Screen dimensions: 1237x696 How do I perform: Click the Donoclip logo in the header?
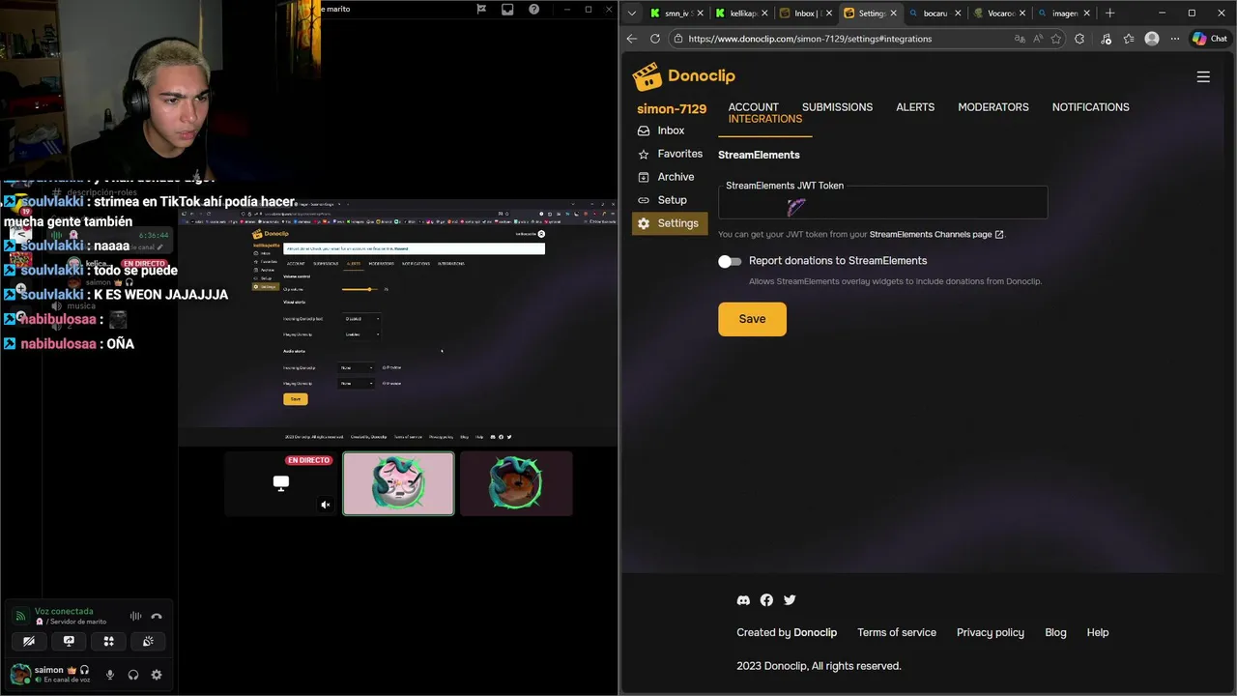pos(684,76)
